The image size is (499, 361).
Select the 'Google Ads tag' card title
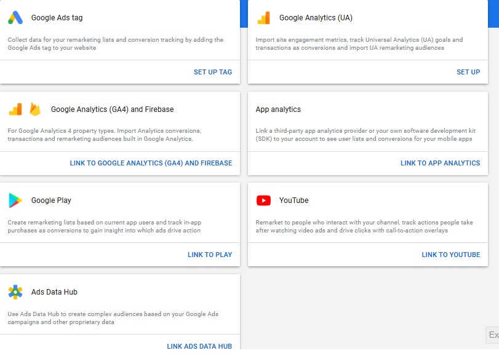57,18
